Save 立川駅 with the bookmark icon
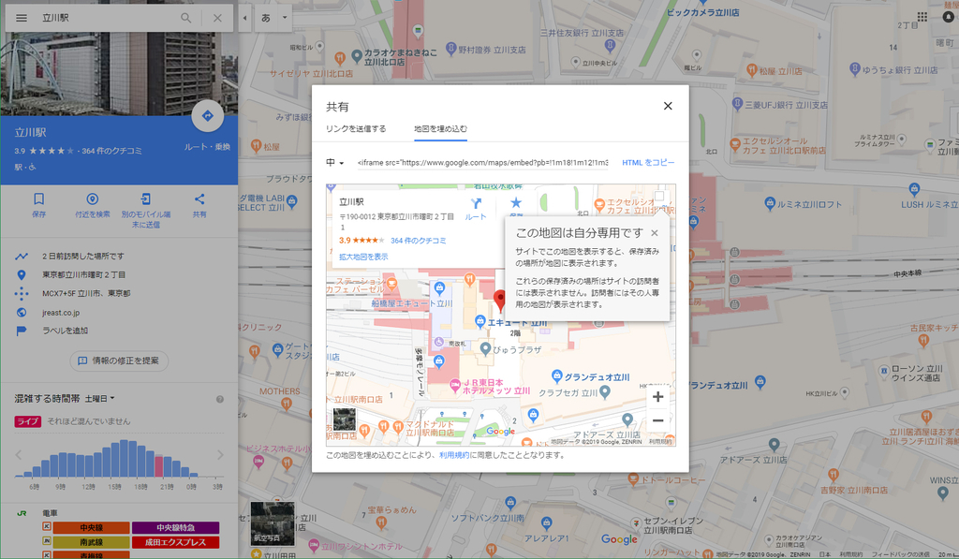This screenshot has height=559, width=959. pyautogui.click(x=38, y=205)
